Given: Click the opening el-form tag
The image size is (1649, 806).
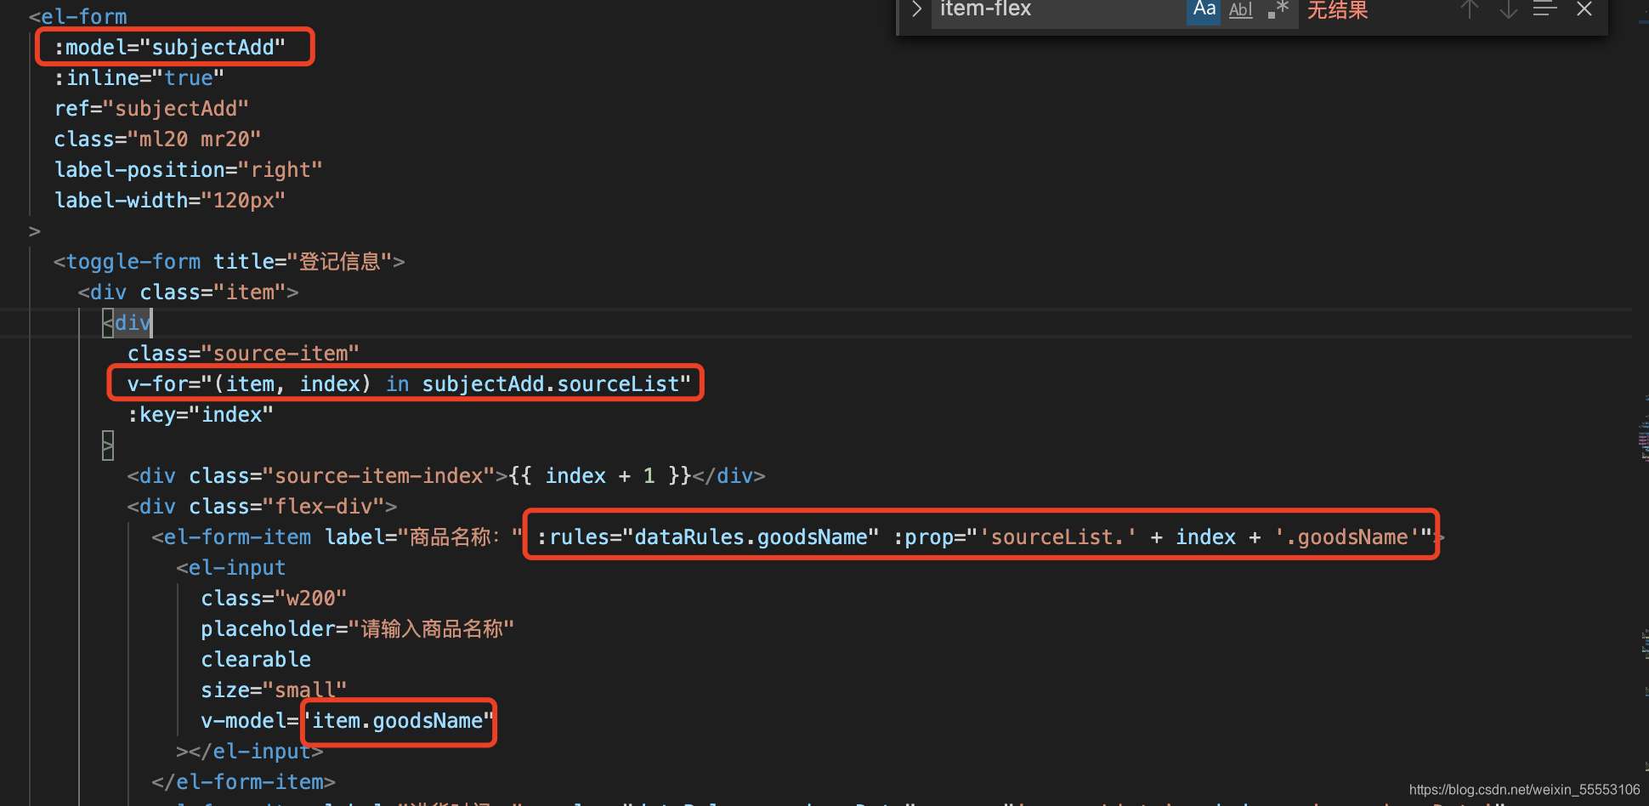Looking at the screenshot, I should click(x=77, y=17).
